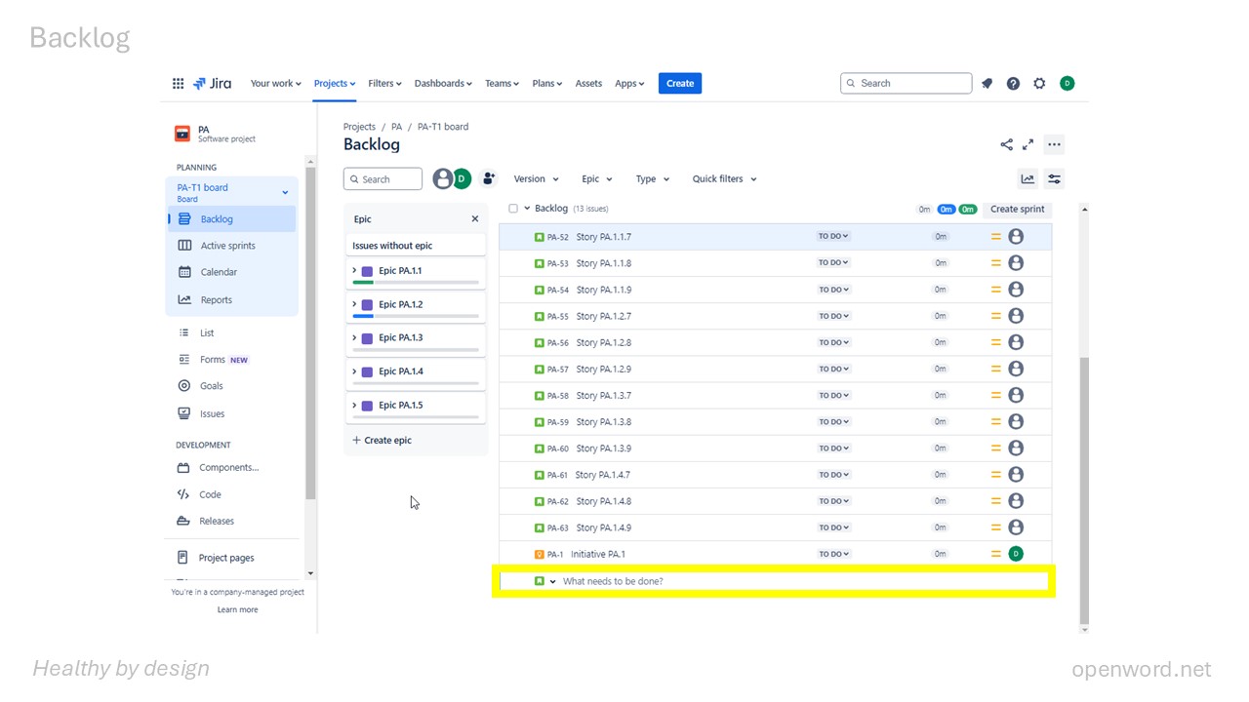Click the Create sprint button
The width and height of the screenshot is (1249, 702).
pyautogui.click(x=1017, y=209)
